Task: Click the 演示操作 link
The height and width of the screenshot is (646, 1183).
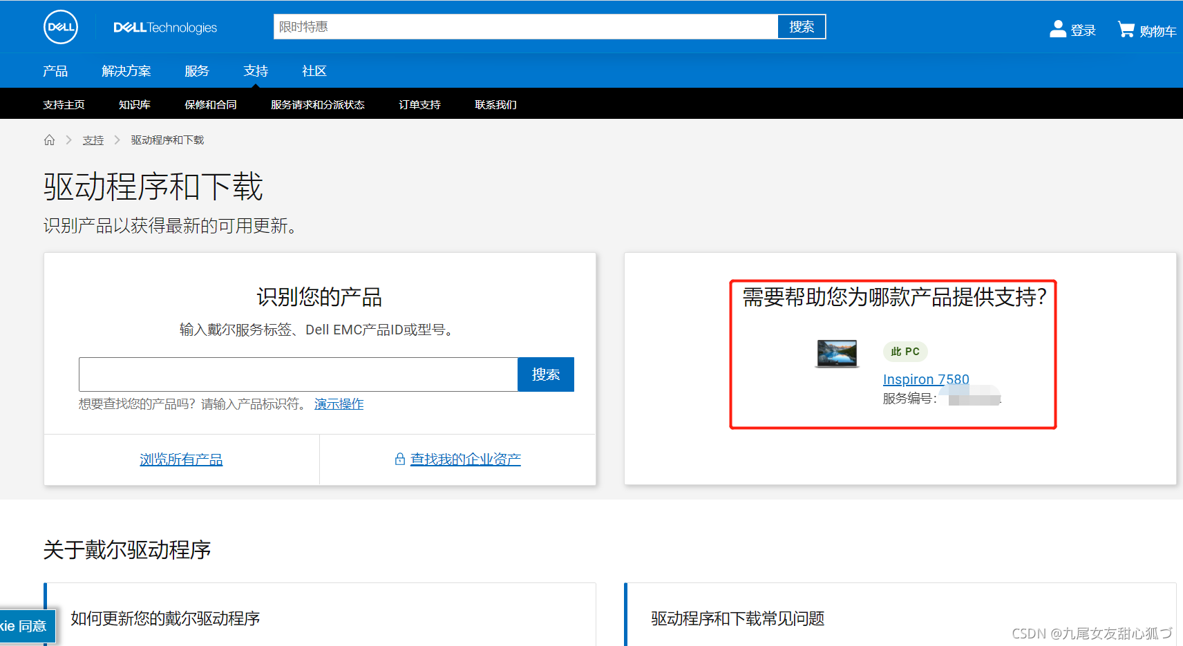Action: (x=339, y=404)
